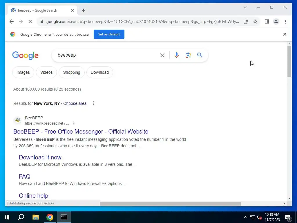Viewport: 297px width, 223px height.
Task: Bookmark this tab with the star icon
Action: pos(255,21)
